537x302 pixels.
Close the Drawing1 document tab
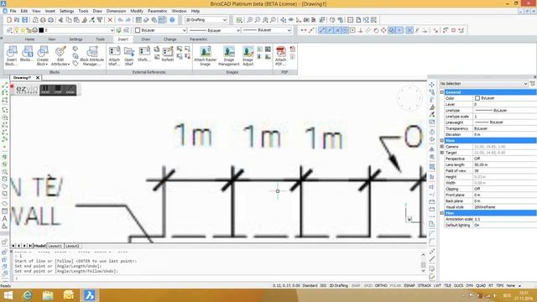pyautogui.click(x=38, y=78)
